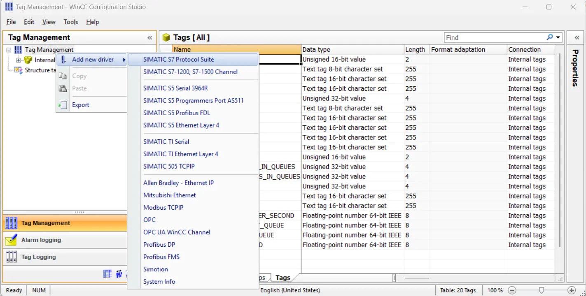
Task: Open the File menu
Action: tap(11, 22)
